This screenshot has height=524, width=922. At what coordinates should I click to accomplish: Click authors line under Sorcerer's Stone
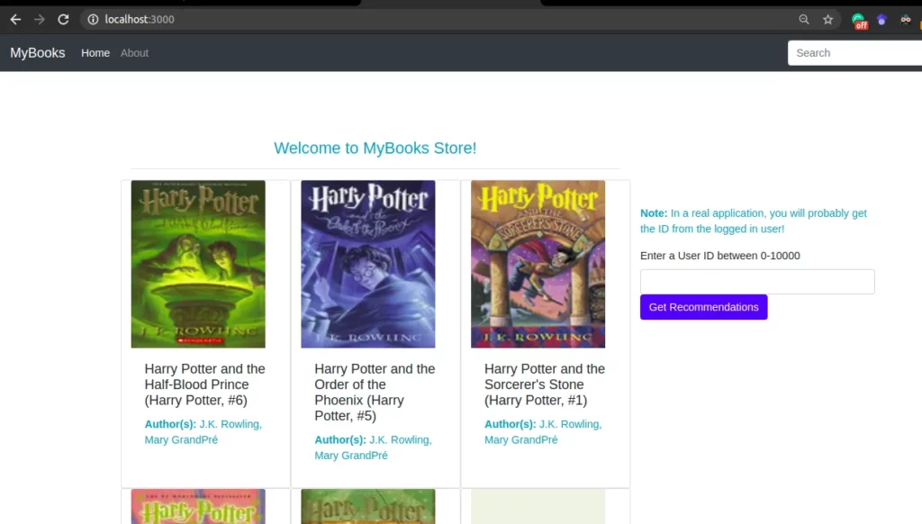pyautogui.click(x=543, y=431)
